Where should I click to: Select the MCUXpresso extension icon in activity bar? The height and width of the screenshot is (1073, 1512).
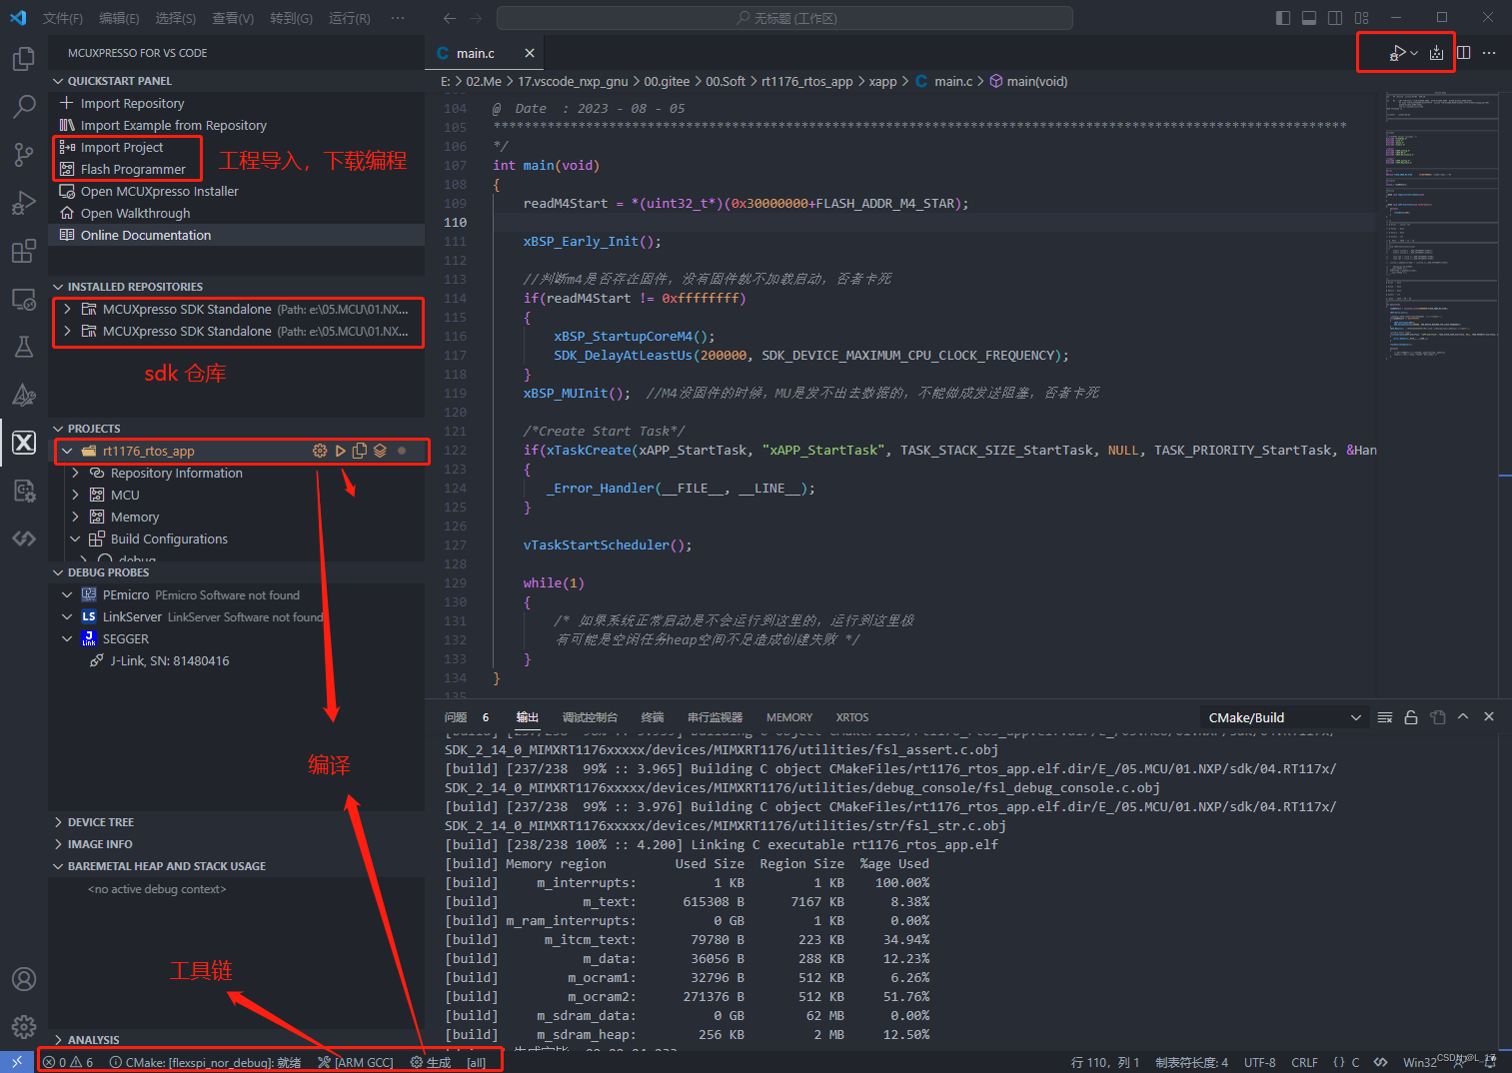coord(23,442)
